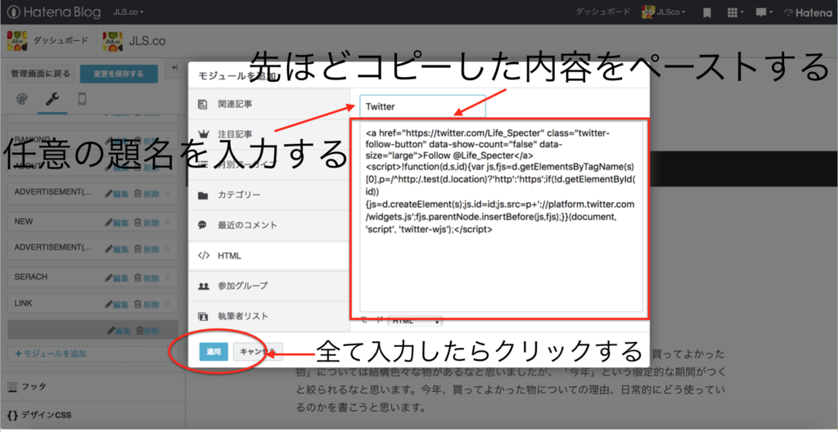Select 参加グループ module type
Image resolution: width=838 pixels, height=432 pixels.
tap(269, 286)
